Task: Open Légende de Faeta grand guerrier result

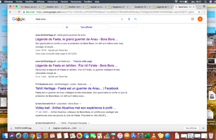Action: coord(77,39)
